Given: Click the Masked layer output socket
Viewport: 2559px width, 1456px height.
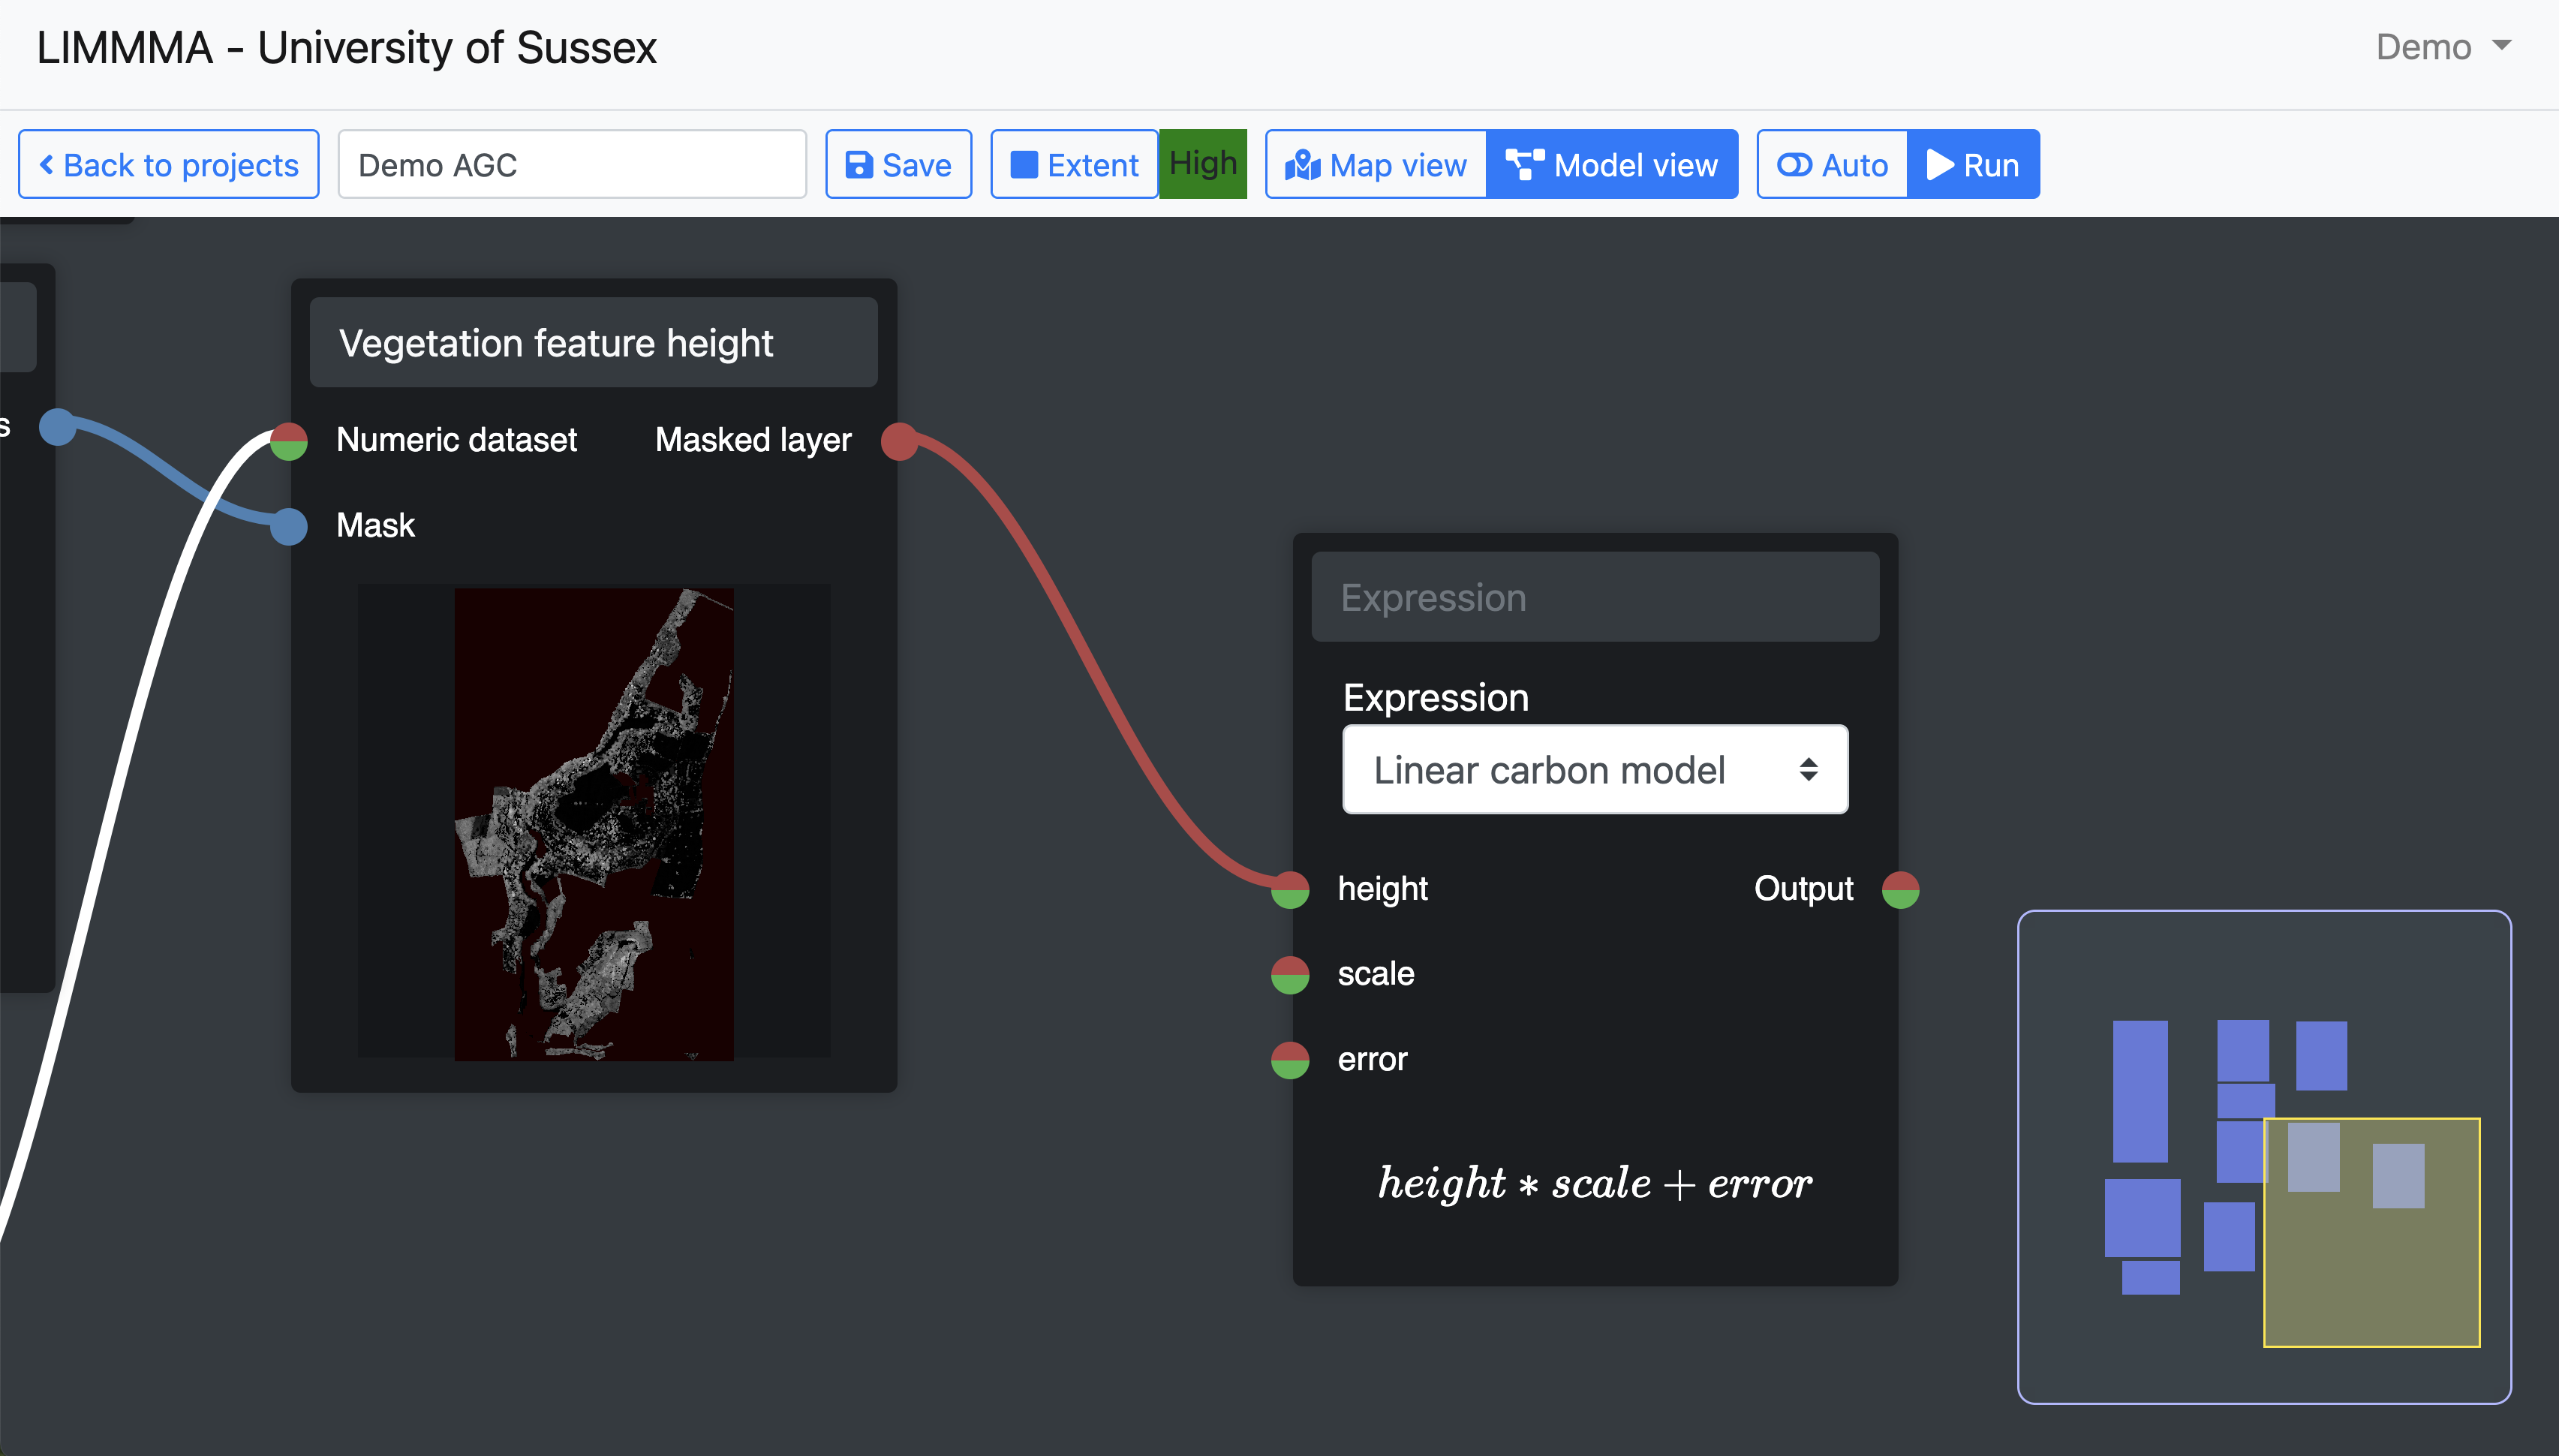Looking at the screenshot, I should 900,440.
